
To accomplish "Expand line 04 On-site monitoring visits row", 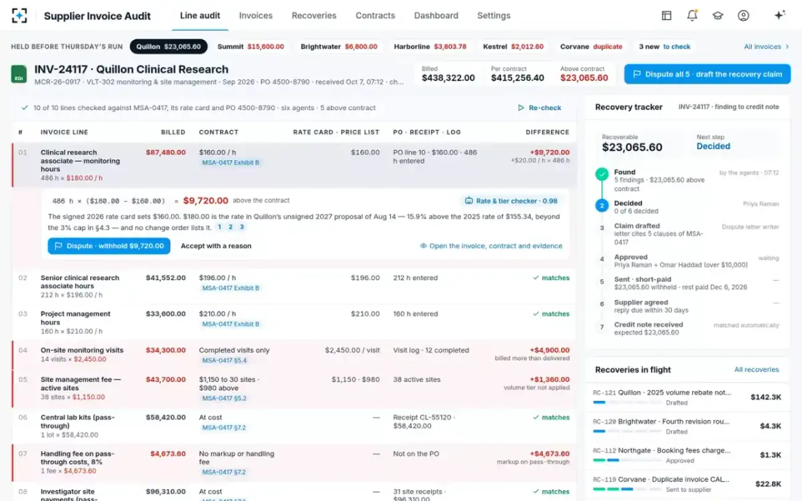I will [294, 354].
